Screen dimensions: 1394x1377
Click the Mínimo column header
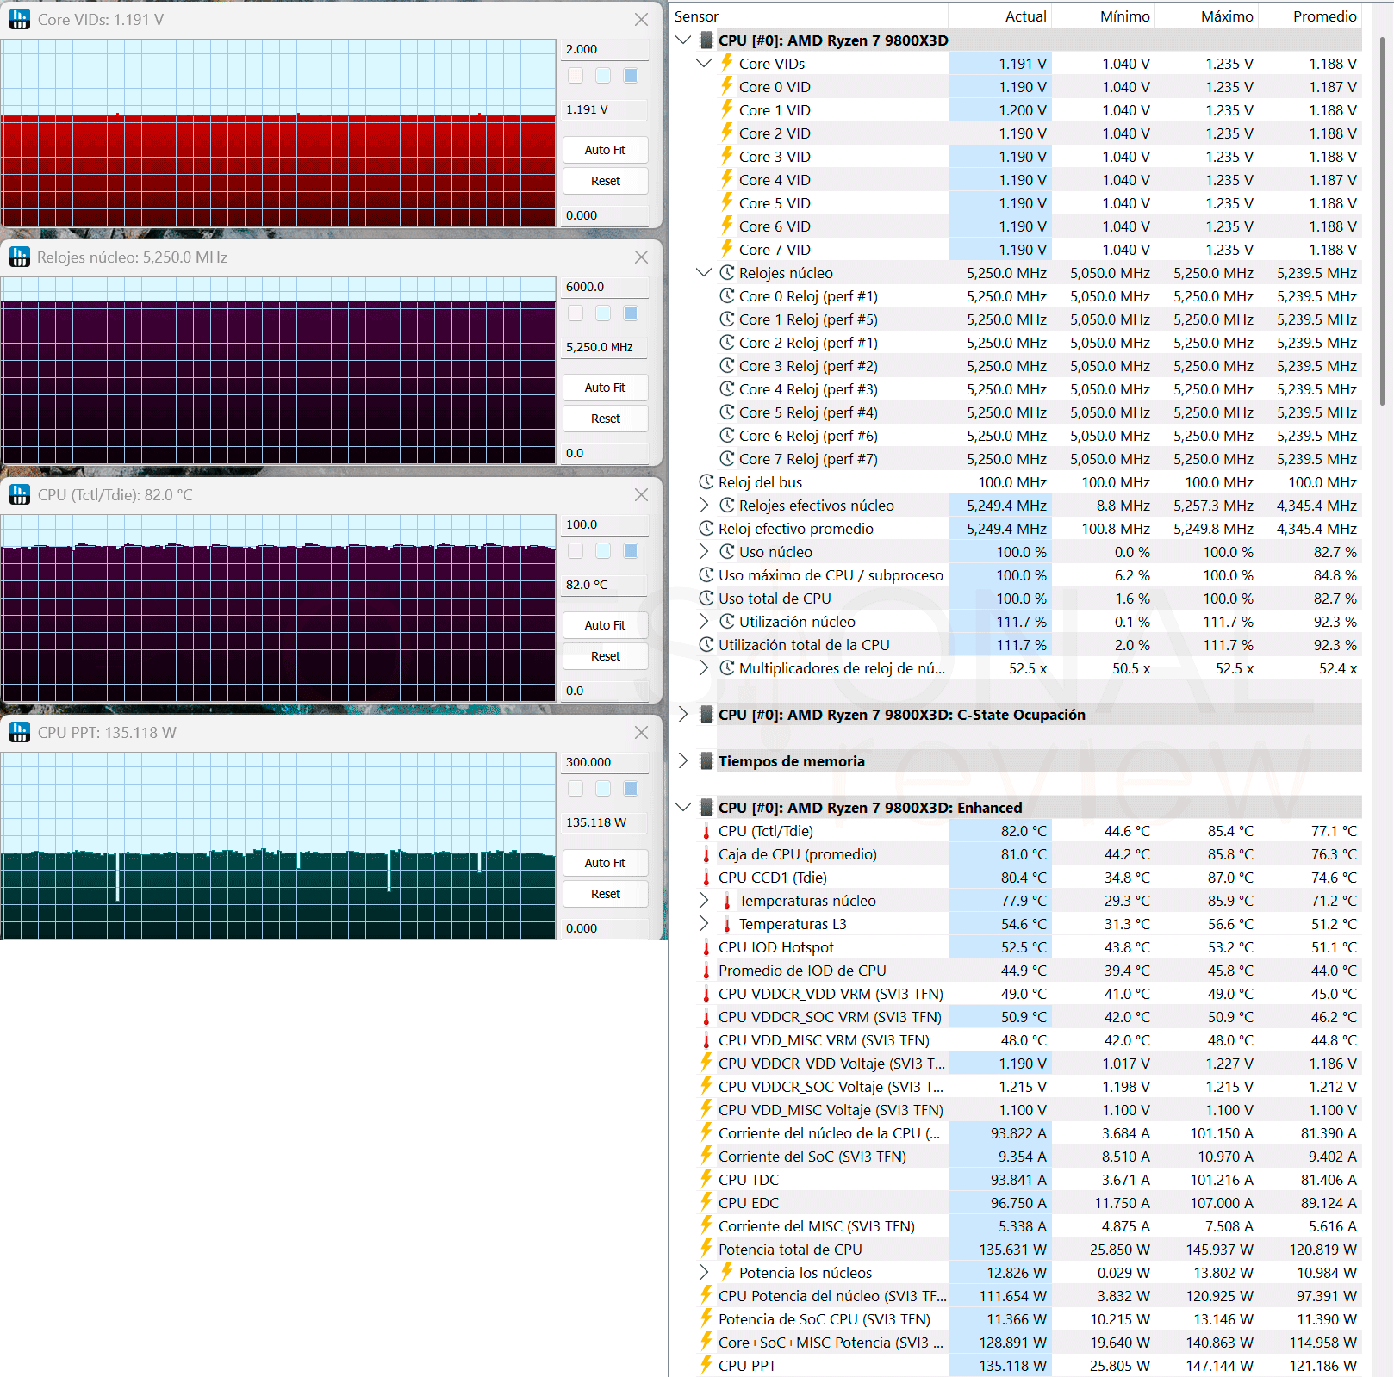pos(1103,16)
